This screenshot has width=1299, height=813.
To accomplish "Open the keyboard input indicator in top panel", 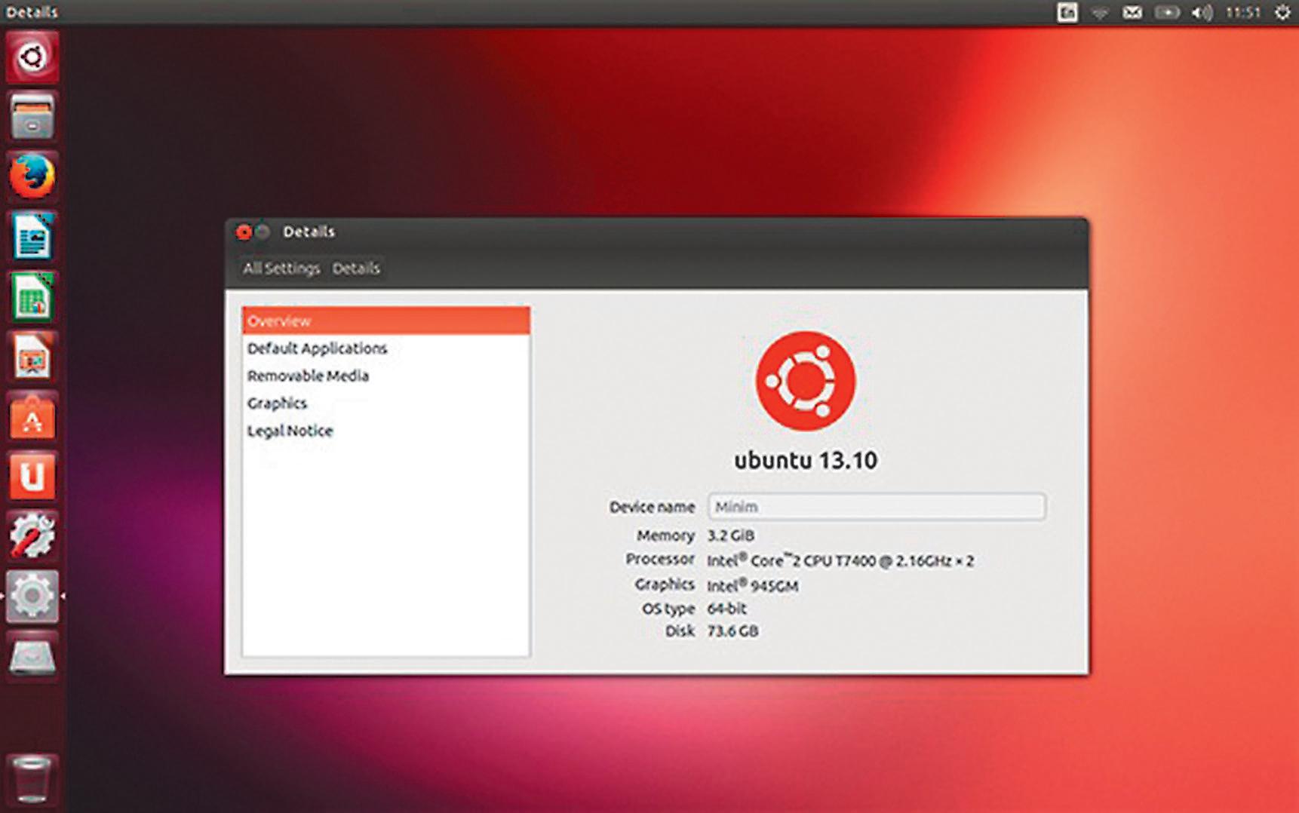I will click(1067, 12).
